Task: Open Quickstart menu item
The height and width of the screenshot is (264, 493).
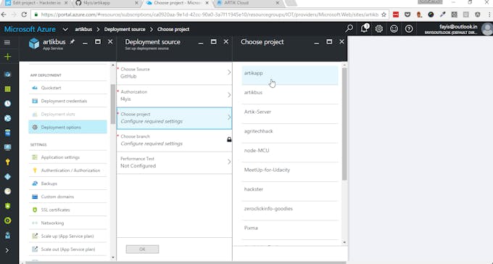Action: point(68,88)
